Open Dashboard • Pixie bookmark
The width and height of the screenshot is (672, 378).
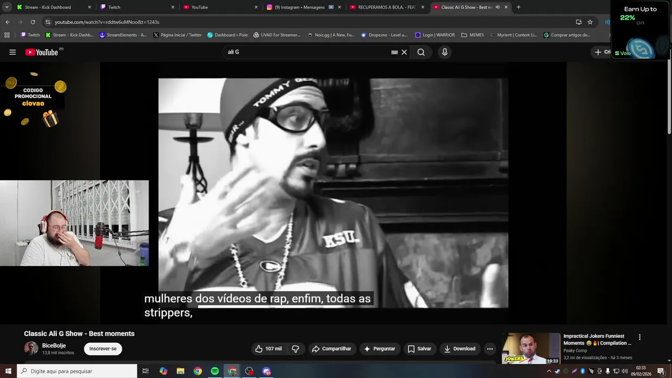tap(227, 35)
